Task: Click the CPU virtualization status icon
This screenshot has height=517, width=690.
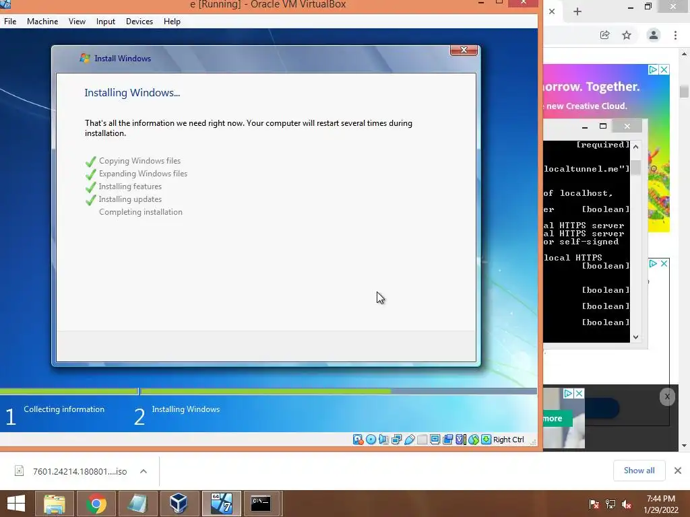Action: pos(461,440)
